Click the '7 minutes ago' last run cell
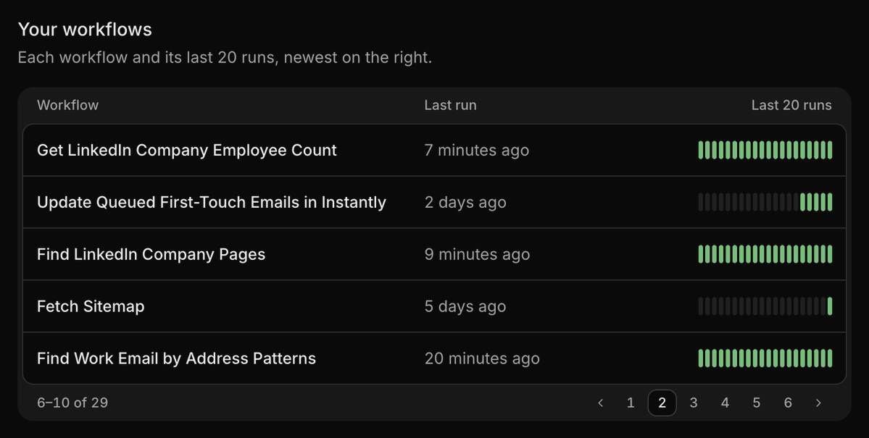869x438 pixels. pos(477,150)
